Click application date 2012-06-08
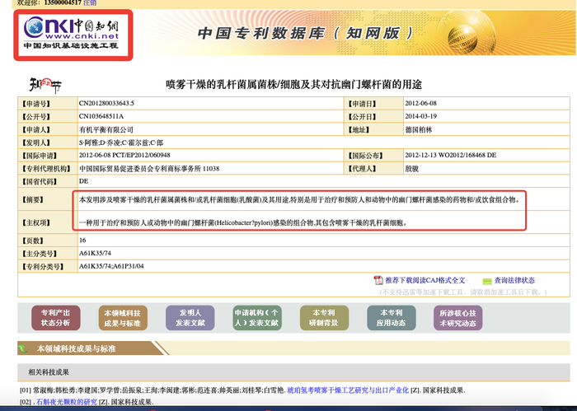The width and height of the screenshot is (577, 411). pyautogui.click(x=420, y=103)
